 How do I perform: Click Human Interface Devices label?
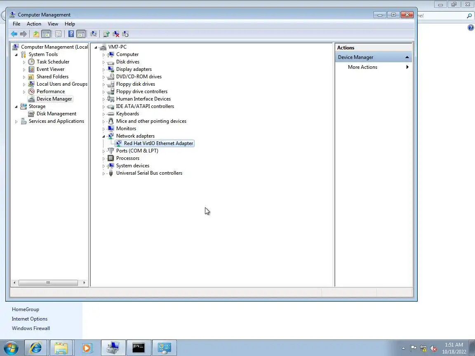(143, 99)
